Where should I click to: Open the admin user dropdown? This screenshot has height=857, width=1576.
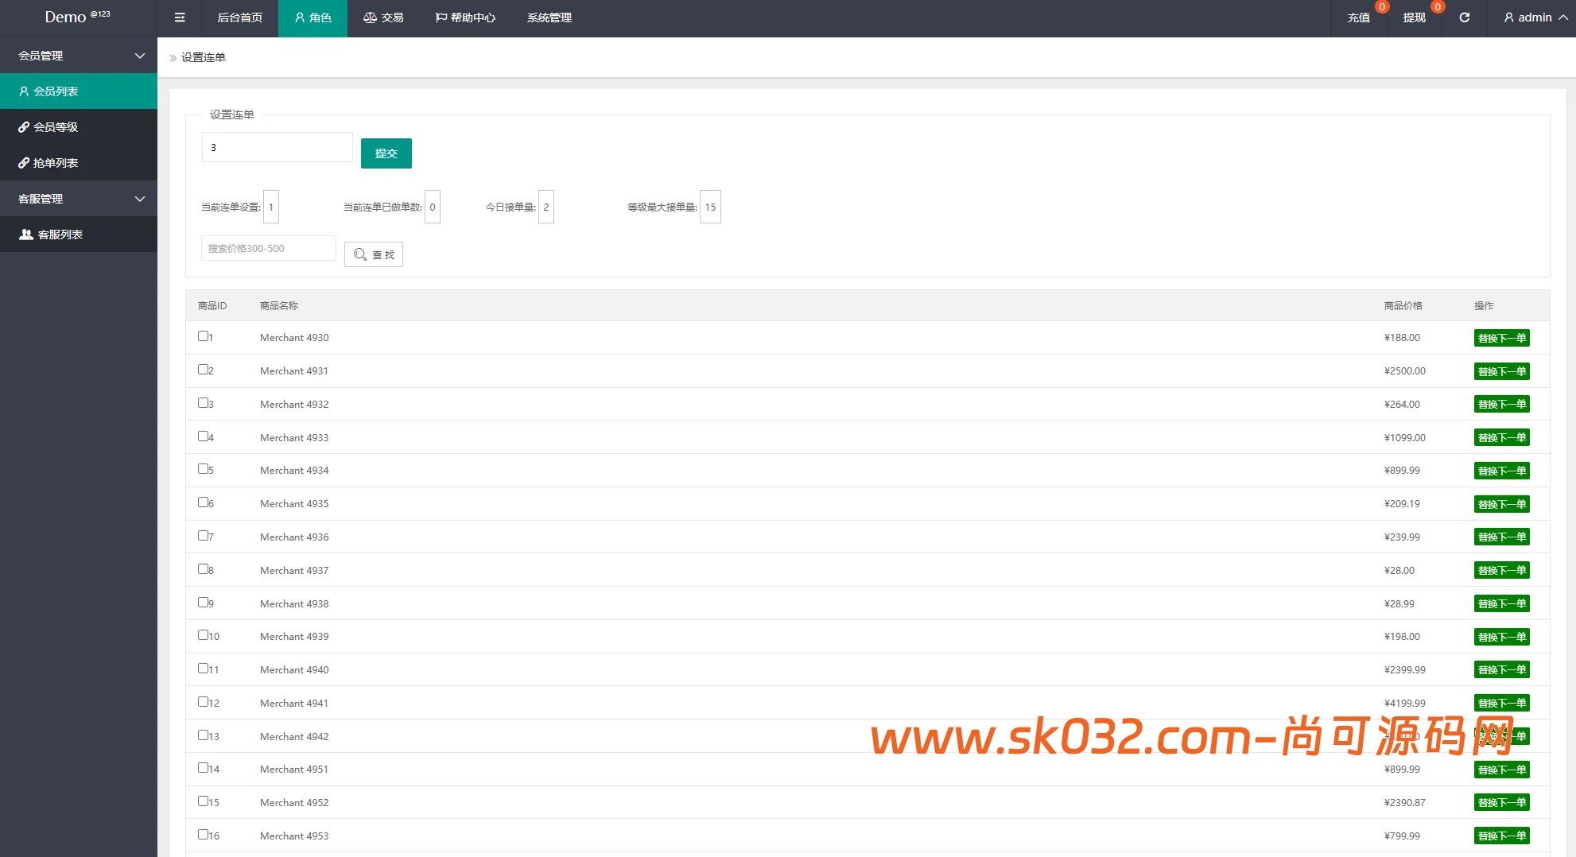coord(1535,17)
